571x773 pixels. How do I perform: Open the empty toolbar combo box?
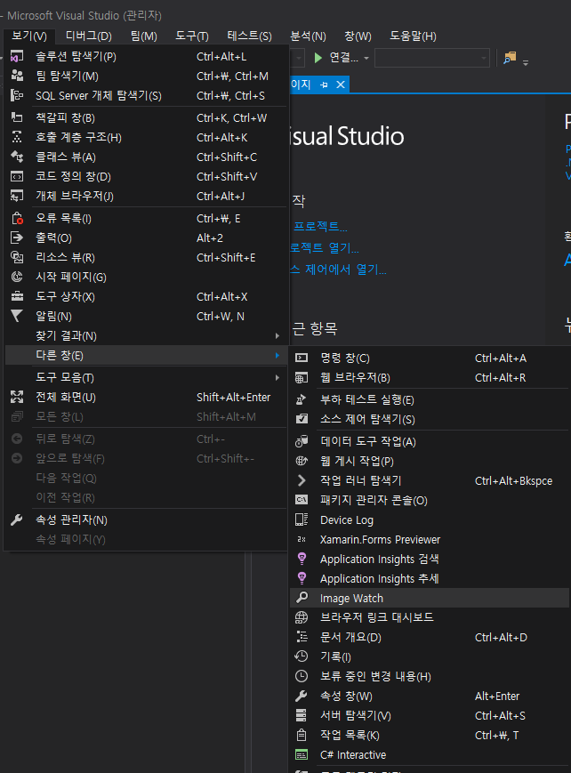click(432, 58)
